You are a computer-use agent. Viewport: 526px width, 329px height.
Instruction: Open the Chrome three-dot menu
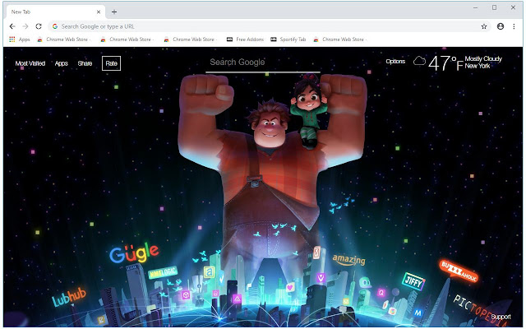pyautogui.click(x=514, y=26)
